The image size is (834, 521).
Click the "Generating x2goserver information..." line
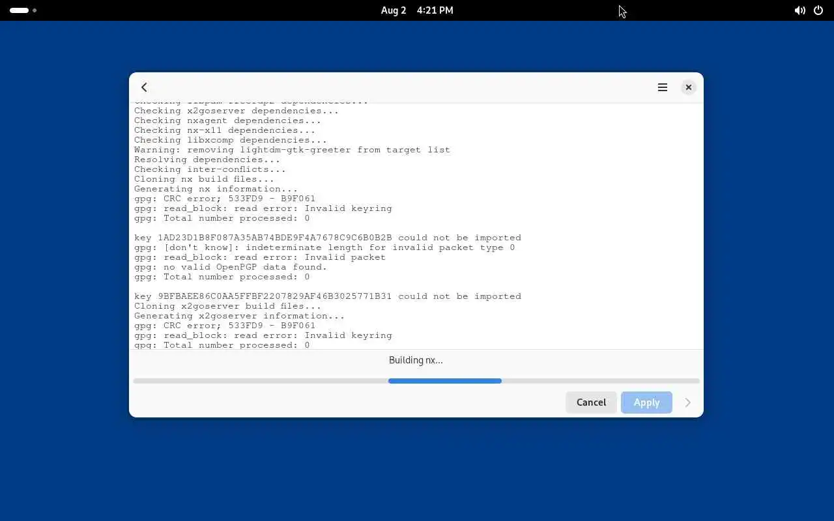click(239, 316)
